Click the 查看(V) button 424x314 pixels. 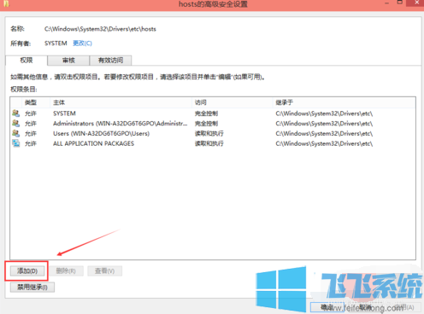coord(104,271)
